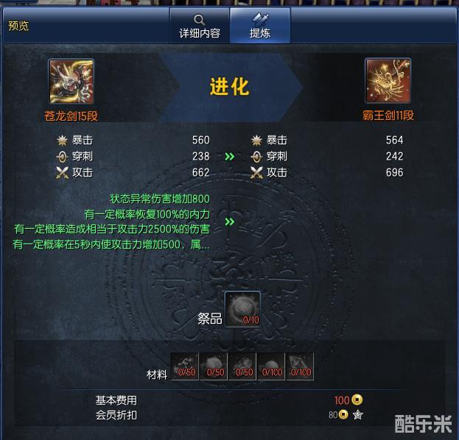The image size is (459, 440).
Task: Click the third material slot showing 0/50
Action: pos(242,366)
